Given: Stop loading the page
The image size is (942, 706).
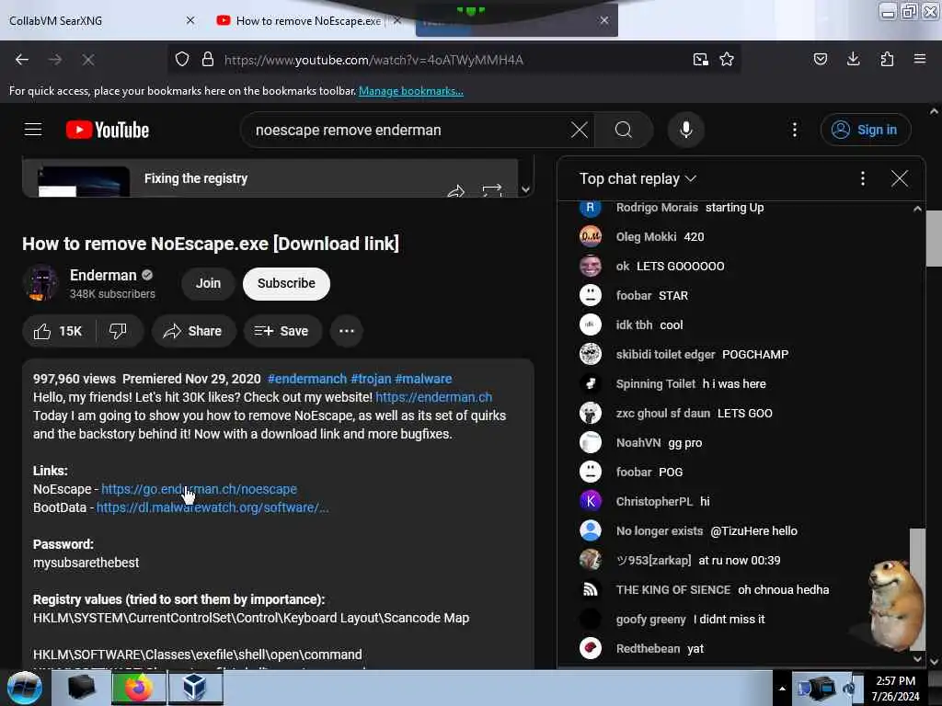Looking at the screenshot, I should coord(87,60).
